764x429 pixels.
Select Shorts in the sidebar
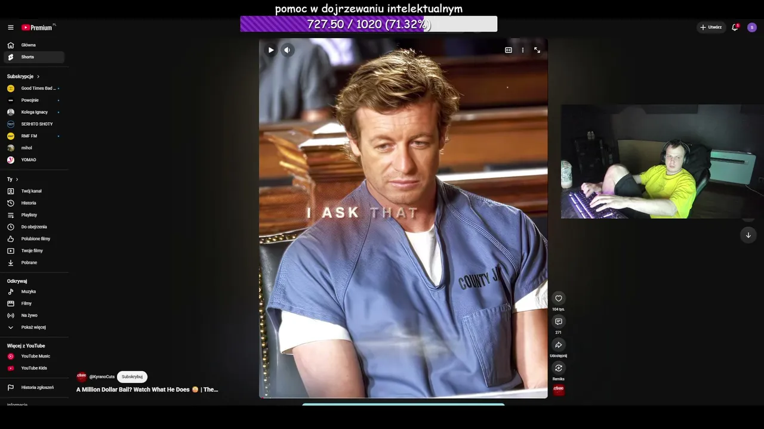point(34,57)
